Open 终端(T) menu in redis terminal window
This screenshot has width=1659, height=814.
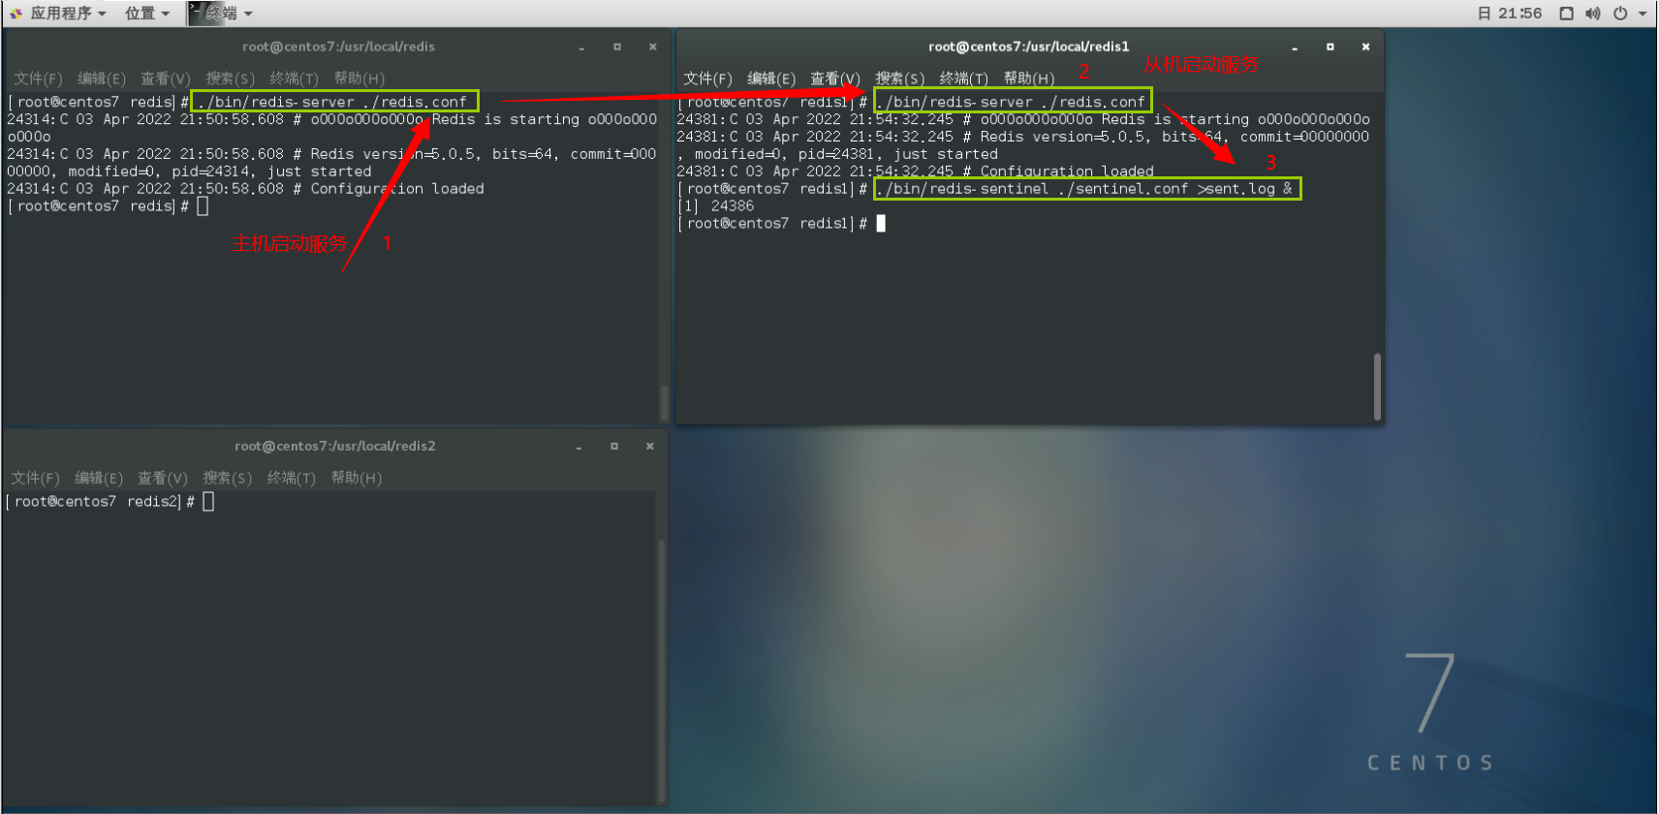pos(294,78)
